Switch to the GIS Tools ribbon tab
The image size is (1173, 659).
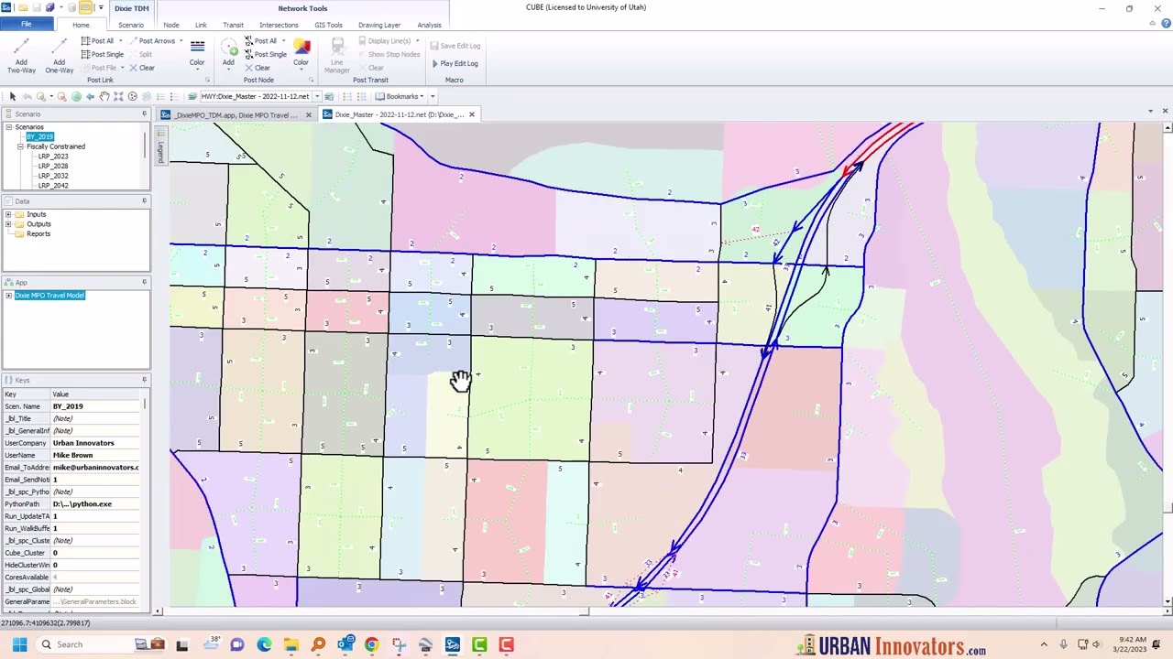(x=328, y=25)
